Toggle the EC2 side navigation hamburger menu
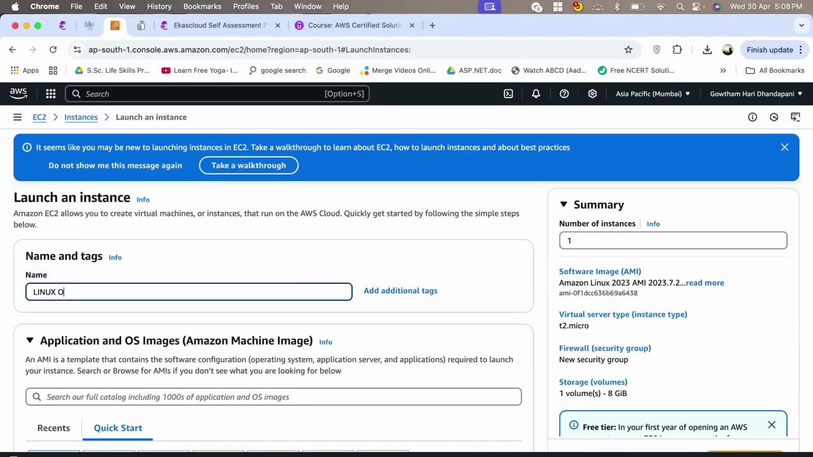813x457 pixels. pos(17,117)
